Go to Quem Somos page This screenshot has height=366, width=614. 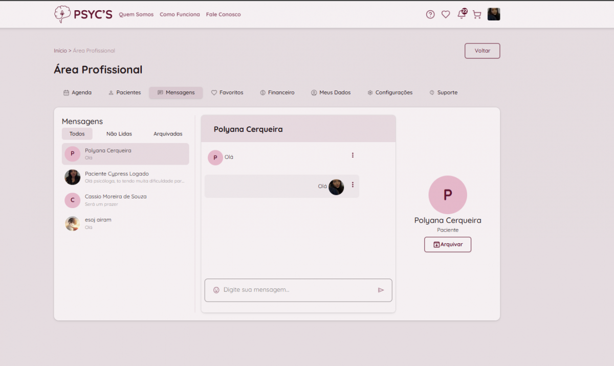136,14
